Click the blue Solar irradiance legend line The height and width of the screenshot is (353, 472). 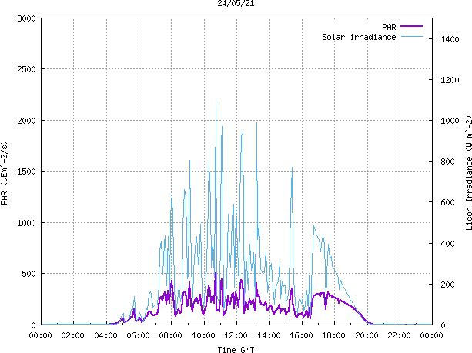click(412, 37)
